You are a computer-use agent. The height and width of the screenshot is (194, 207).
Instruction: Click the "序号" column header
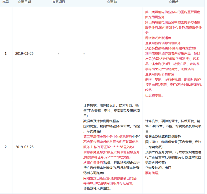pos(5,2)
